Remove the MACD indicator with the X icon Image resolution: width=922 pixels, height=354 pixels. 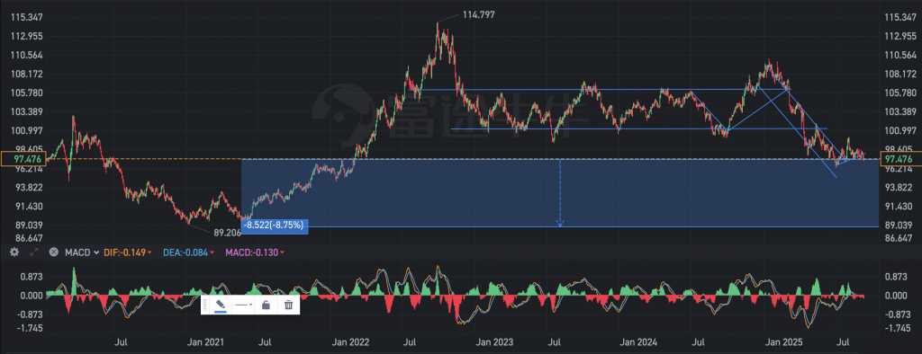[53, 252]
